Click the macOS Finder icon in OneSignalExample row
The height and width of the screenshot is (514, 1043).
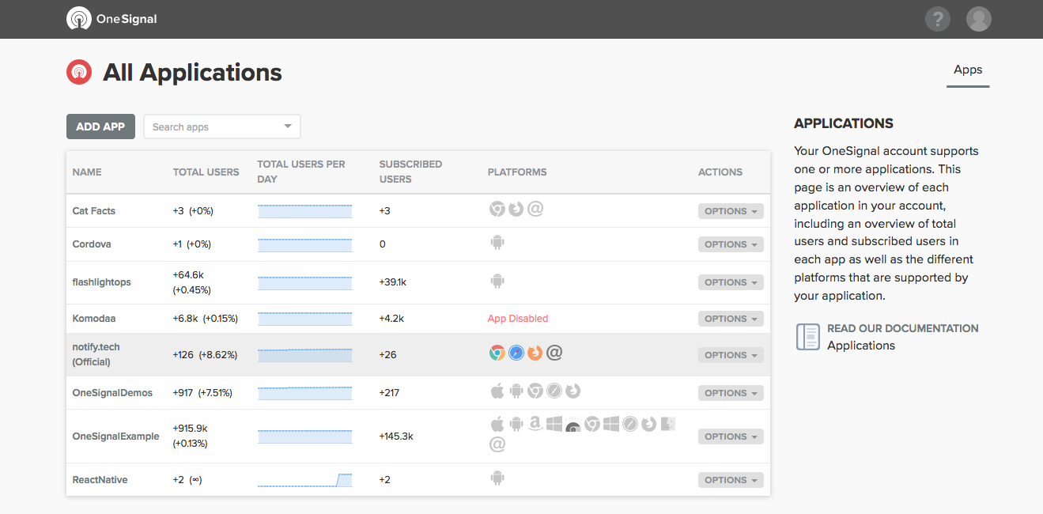point(668,424)
